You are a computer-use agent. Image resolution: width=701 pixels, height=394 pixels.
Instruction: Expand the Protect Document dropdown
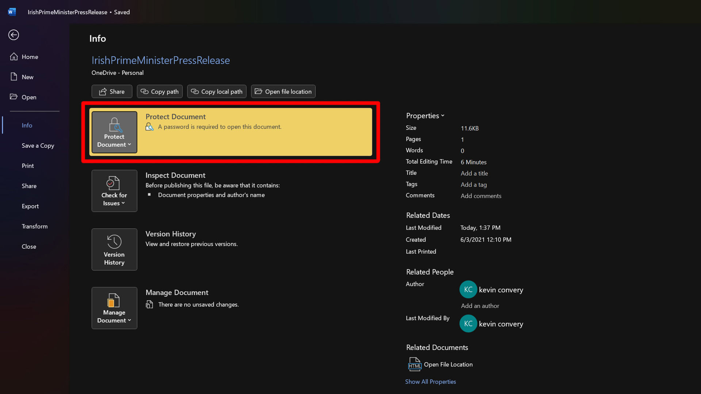pos(114,132)
